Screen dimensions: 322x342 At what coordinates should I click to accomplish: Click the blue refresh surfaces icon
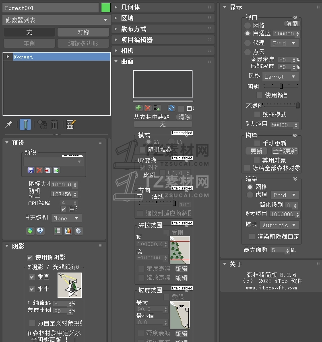coord(171,108)
